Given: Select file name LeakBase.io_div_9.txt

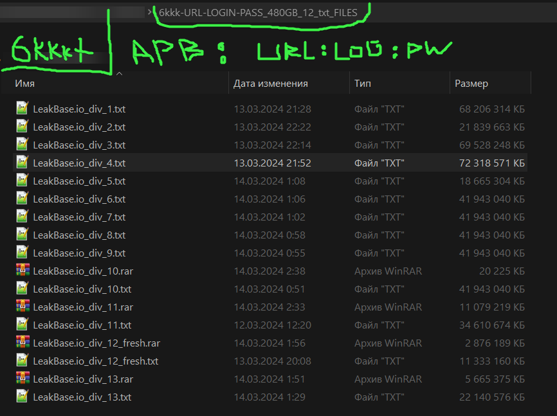Looking at the screenshot, I should (79, 253).
